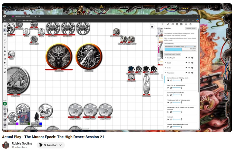Click Add New Empty Playlist button
Screen dimensions: 233x151
click(173, 54)
